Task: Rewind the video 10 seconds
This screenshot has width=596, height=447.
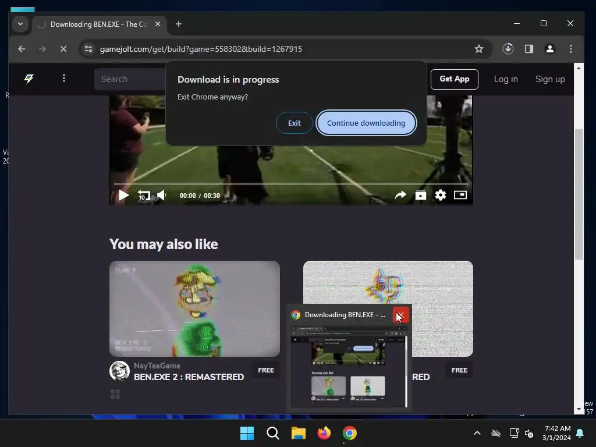Action: point(144,196)
